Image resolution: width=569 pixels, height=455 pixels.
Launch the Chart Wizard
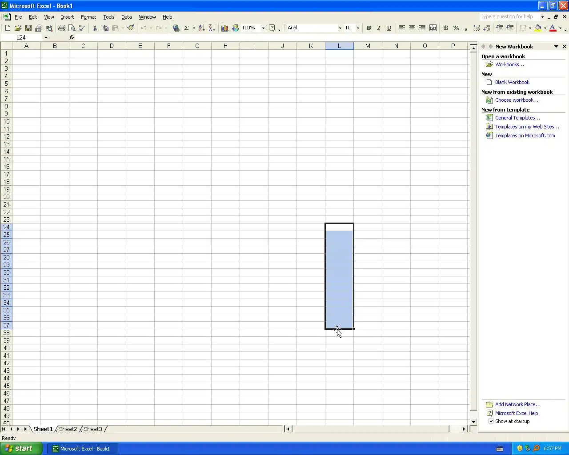point(224,28)
